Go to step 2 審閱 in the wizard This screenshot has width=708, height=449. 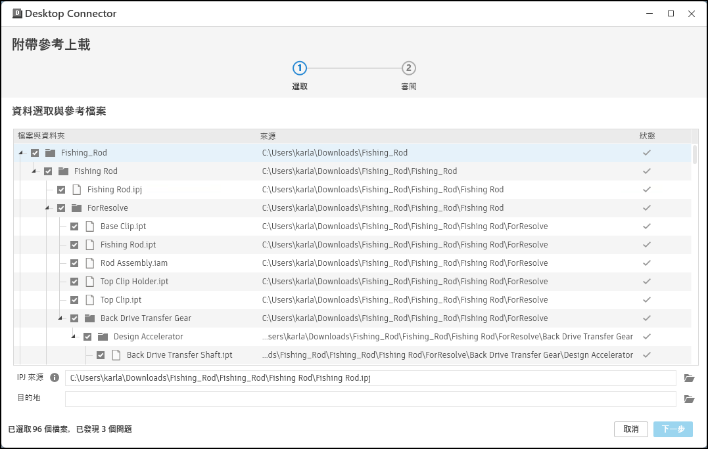408,68
